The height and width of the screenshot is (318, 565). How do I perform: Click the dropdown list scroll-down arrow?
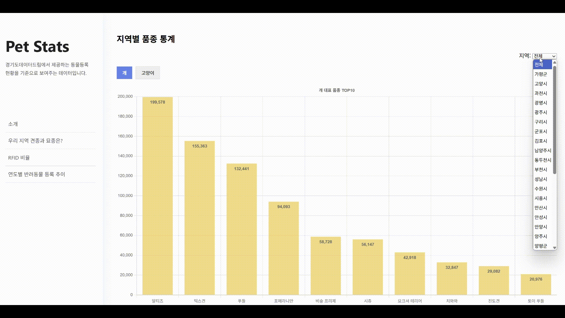click(555, 248)
